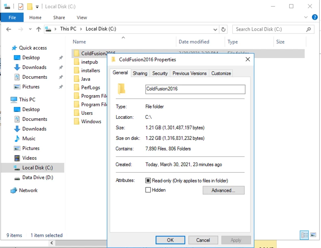This screenshot has height=248, width=321.
Task: Click the horizontal scrollbar left arrow
Action: tap(52, 243)
